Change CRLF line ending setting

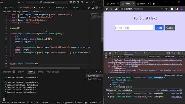58,103
